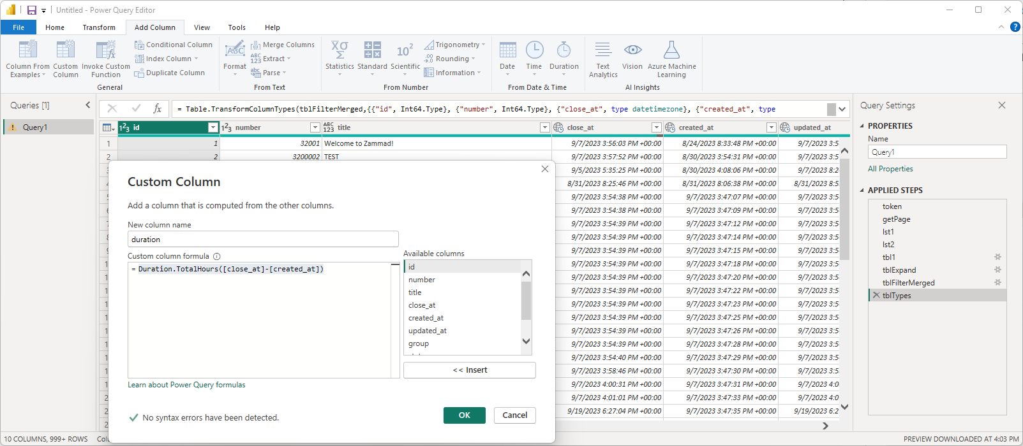Click Merge Columns command

(283, 45)
